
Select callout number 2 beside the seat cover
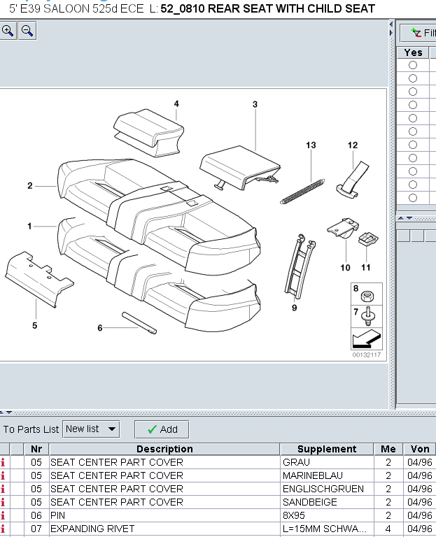click(30, 186)
